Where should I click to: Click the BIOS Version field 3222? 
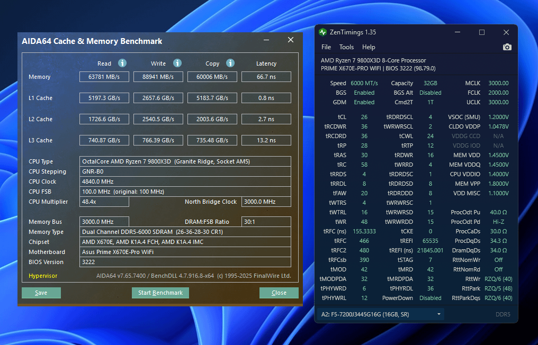point(185,262)
